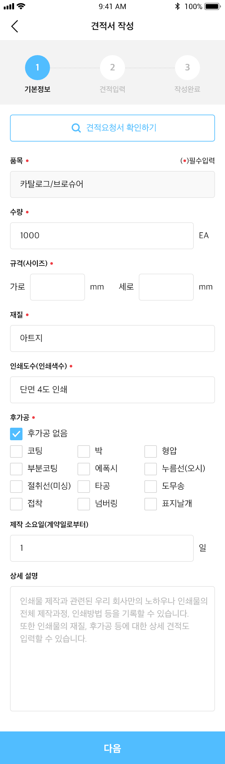The width and height of the screenshot is (225, 764).
Task: Go to step 2 견적입력 circle
Action: click(112, 68)
